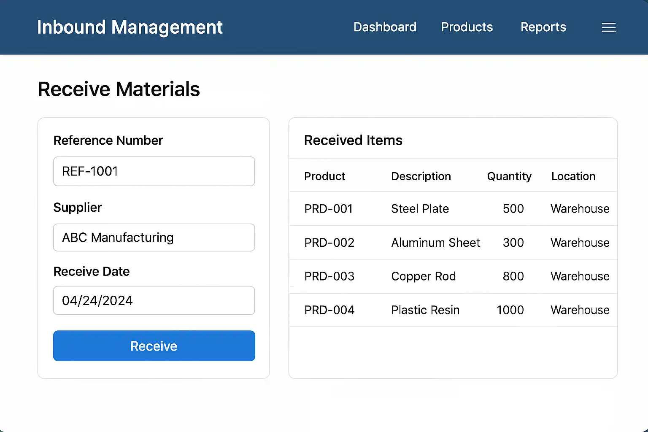Screen dimensions: 648x432
Task: Focus the Reference Number field
Action: pos(154,171)
